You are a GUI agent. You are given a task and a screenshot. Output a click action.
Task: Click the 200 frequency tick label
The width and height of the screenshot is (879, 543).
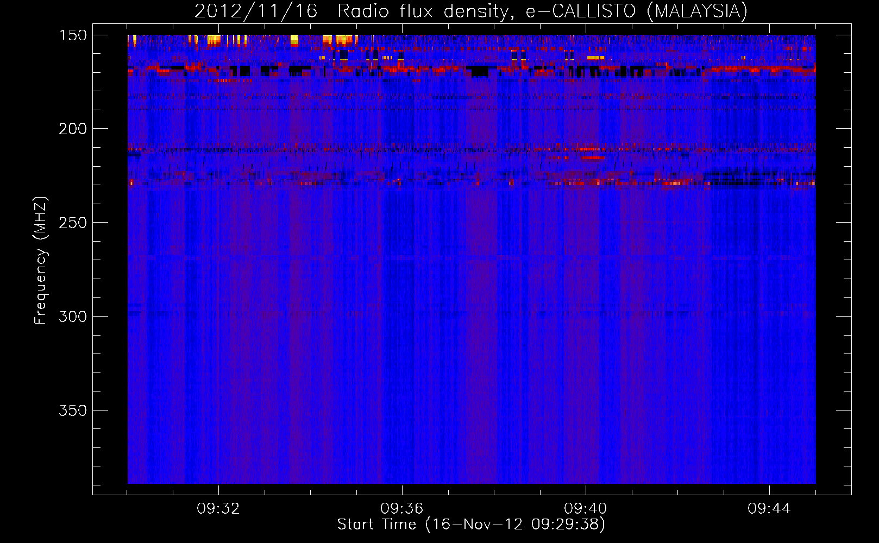(x=73, y=129)
